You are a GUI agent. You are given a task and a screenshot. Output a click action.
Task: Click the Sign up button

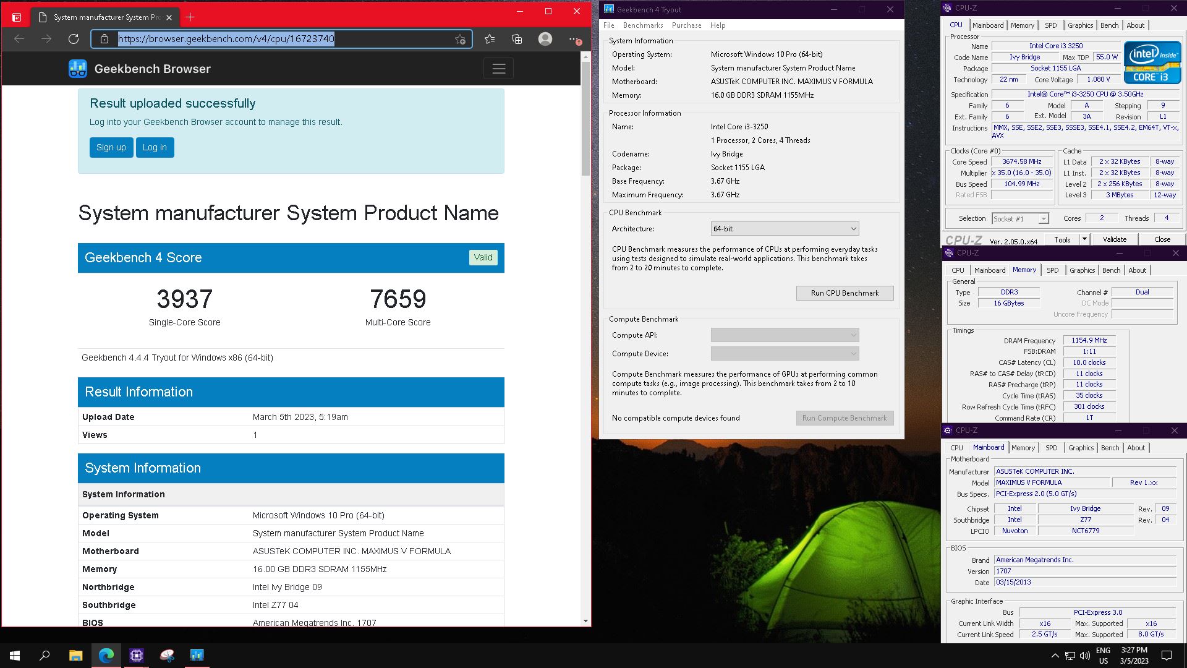(111, 147)
